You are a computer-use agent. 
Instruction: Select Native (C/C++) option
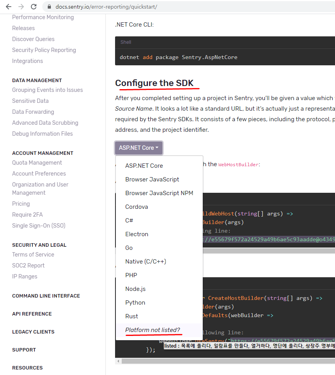pyautogui.click(x=159, y=261)
